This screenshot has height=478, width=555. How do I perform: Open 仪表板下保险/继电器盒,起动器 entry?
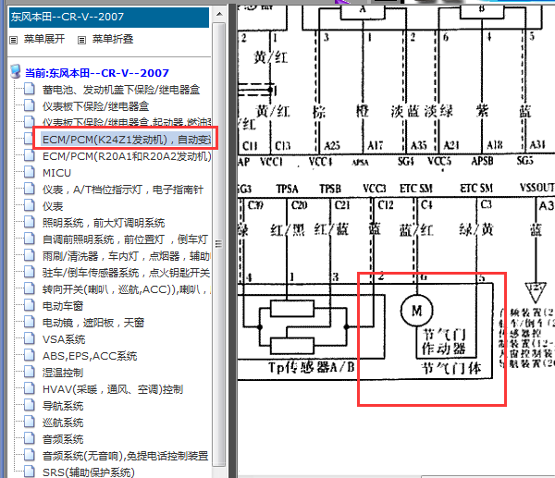tap(127, 123)
